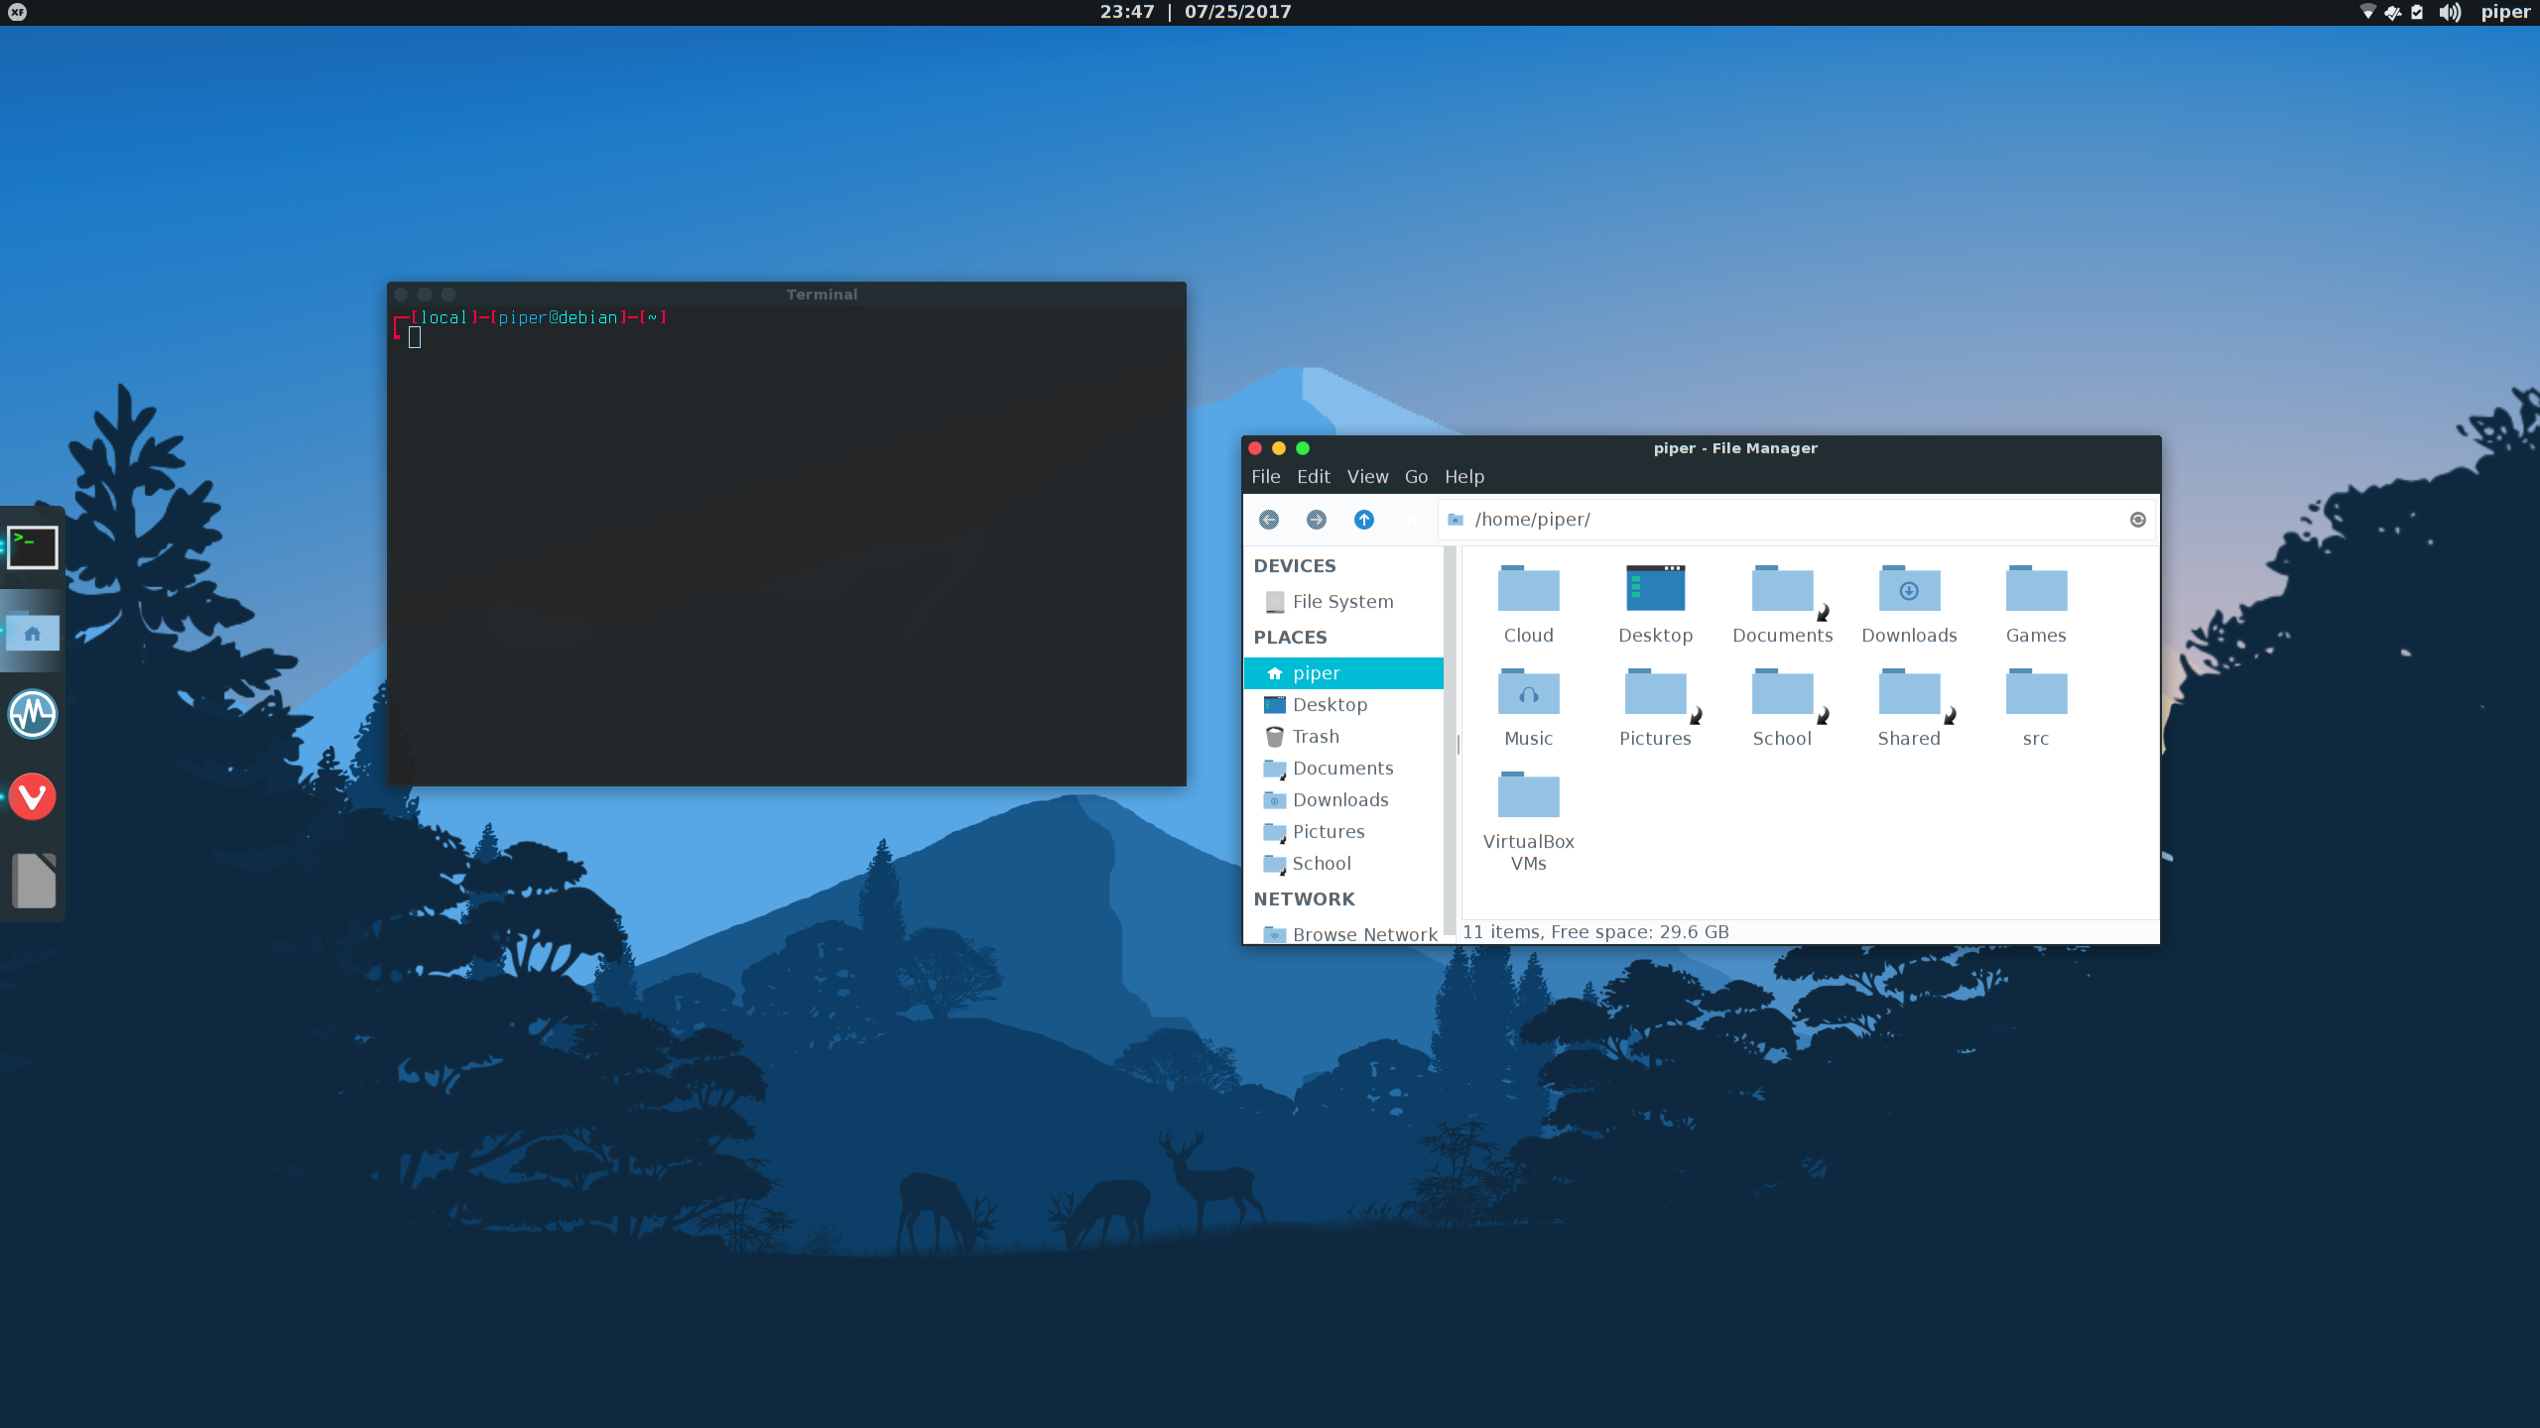The width and height of the screenshot is (2540, 1428).
Task: Click the reload icon in path bar
Action: point(2138,520)
